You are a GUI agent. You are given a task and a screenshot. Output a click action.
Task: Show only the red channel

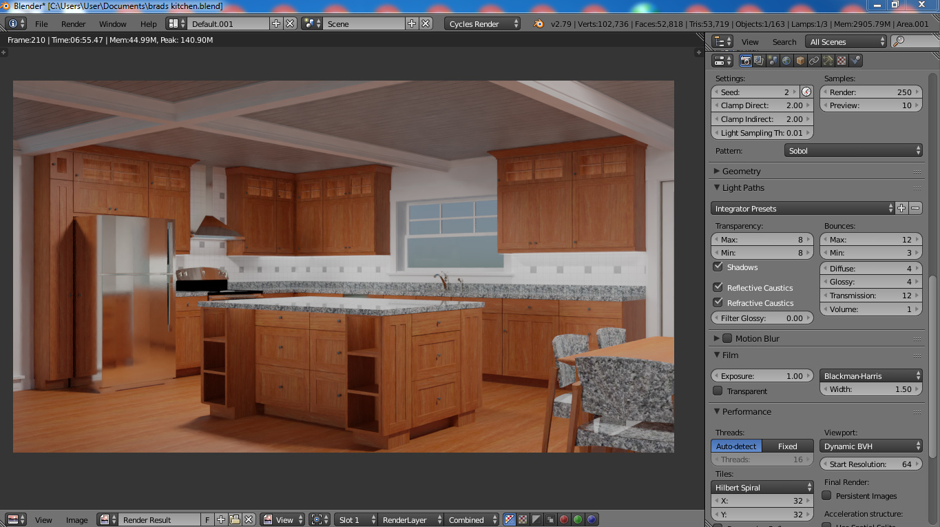tap(564, 519)
